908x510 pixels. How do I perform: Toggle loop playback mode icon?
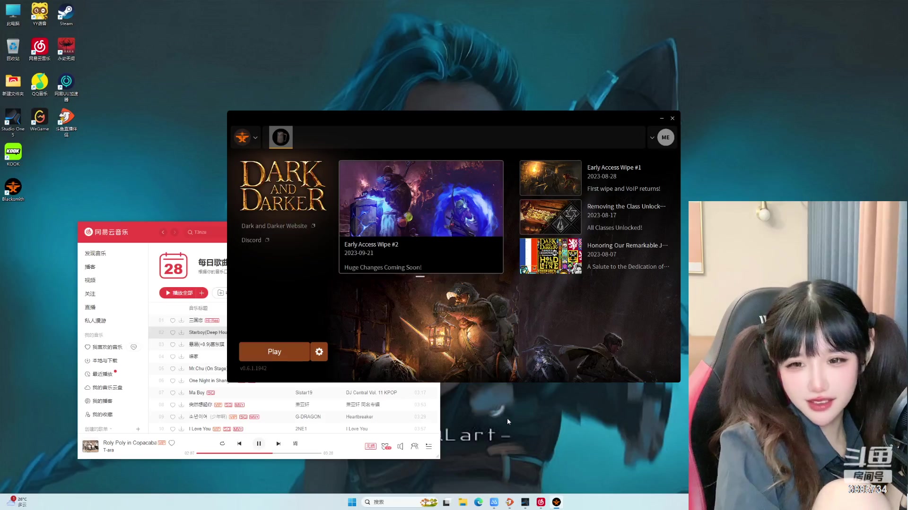222,443
